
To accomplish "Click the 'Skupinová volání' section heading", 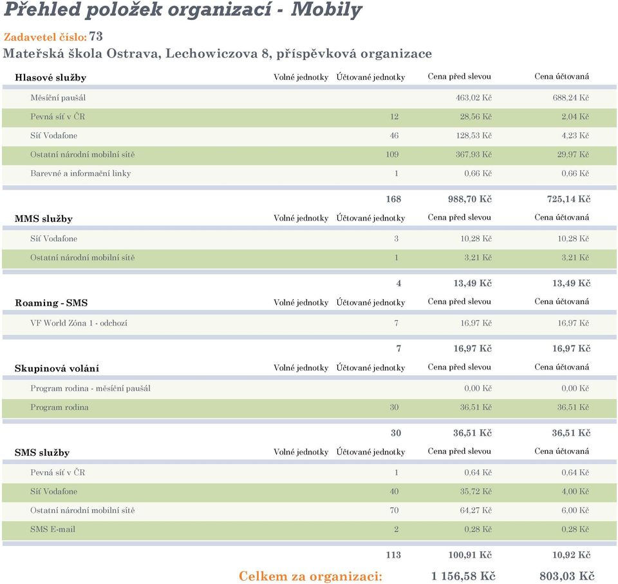I will click(x=57, y=369).
